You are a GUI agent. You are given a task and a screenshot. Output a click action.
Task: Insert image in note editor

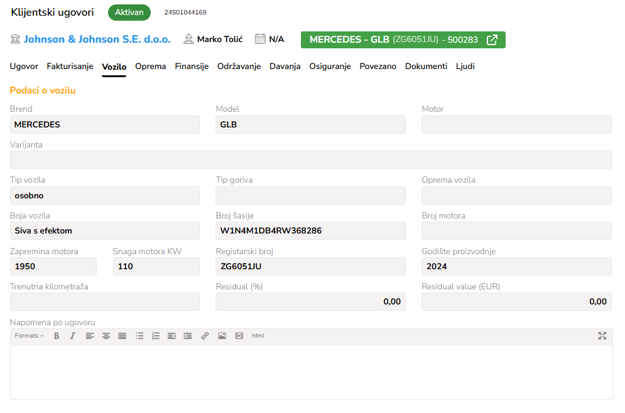pyautogui.click(x=222, y=336)
